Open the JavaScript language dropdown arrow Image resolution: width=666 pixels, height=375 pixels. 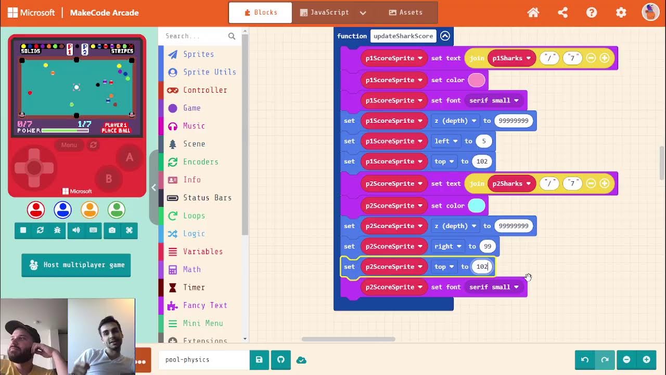tap(363, 12)
